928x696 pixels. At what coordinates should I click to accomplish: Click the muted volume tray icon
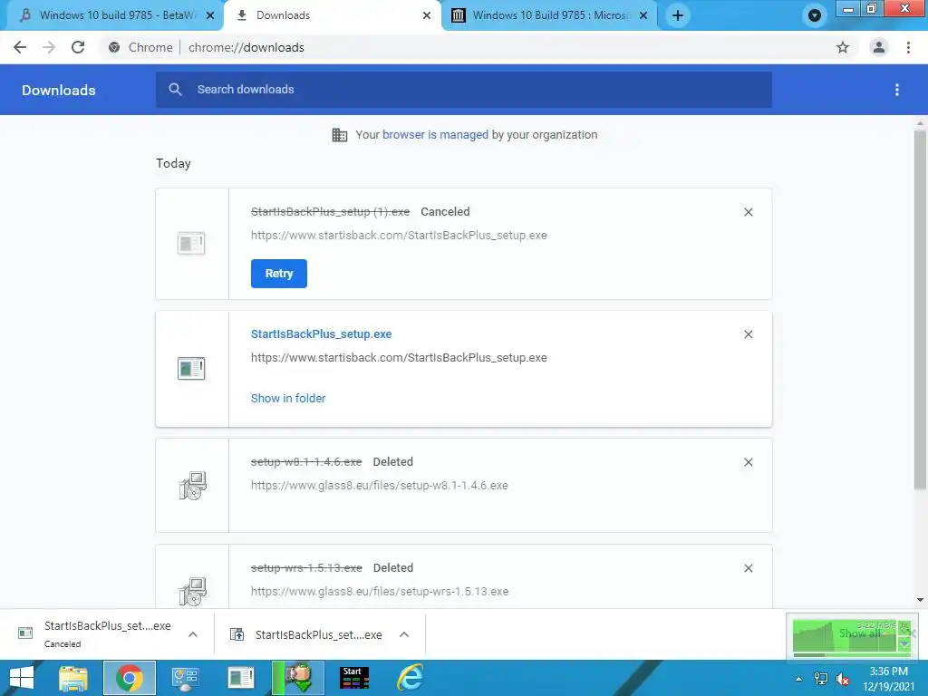coord(843,679)
